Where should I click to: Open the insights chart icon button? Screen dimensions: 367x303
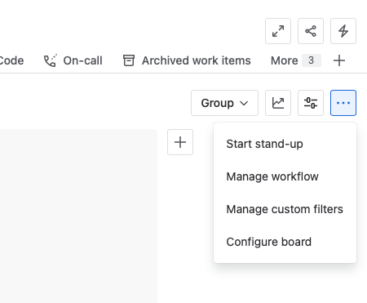[278, 103]
